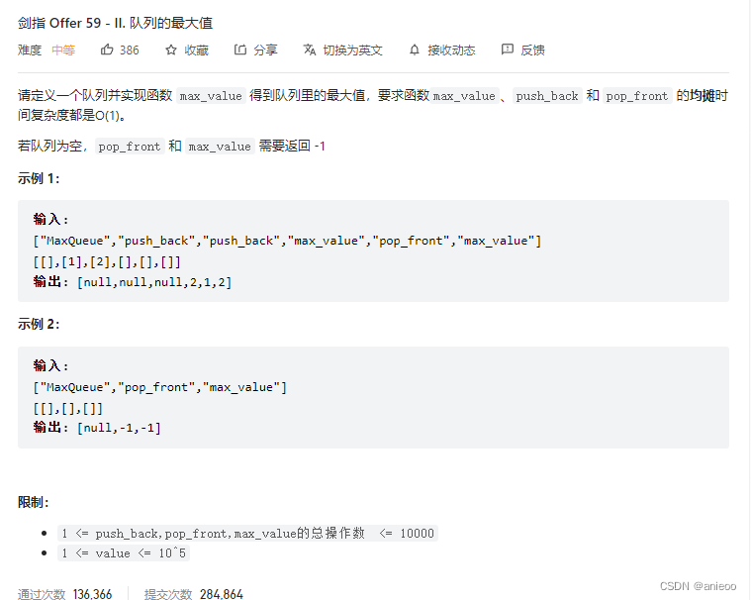Click the 分享 text label
The height and width of the screenshot is (600, 751).
tap(265, 50)
